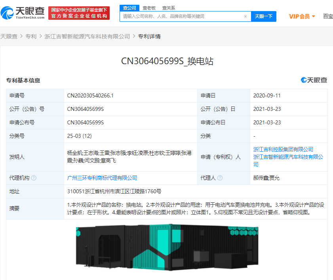Click the help icon beside 代理机构
333x280 pixels.
click(34, 178)
